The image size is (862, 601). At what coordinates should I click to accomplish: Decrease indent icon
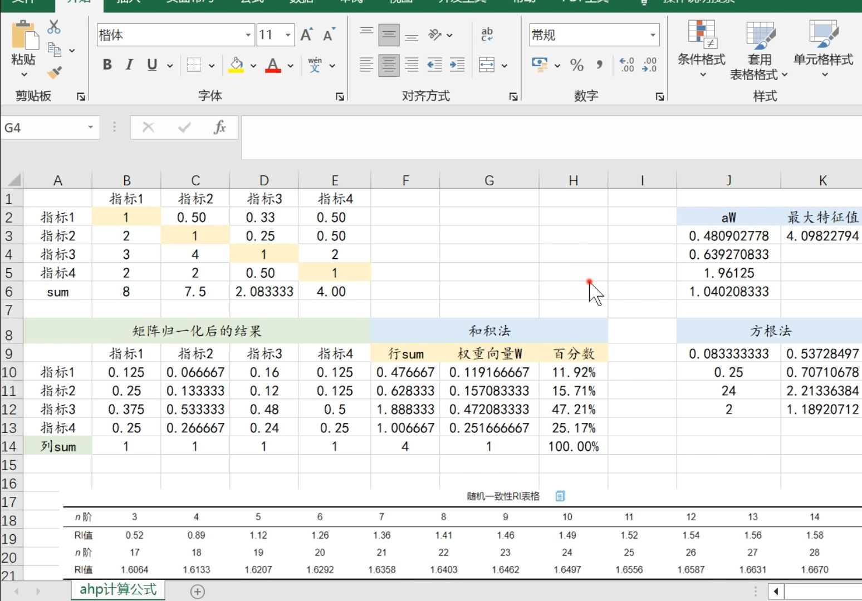[434, 65]
